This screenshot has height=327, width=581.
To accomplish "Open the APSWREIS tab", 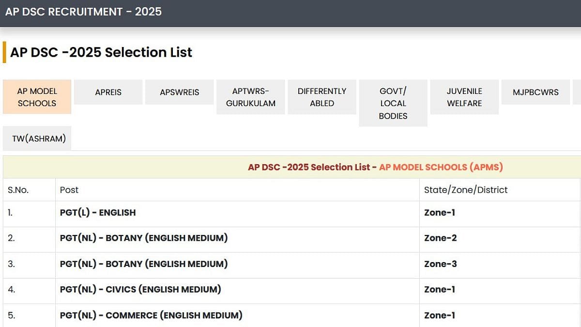I will [x=180, y=92].
